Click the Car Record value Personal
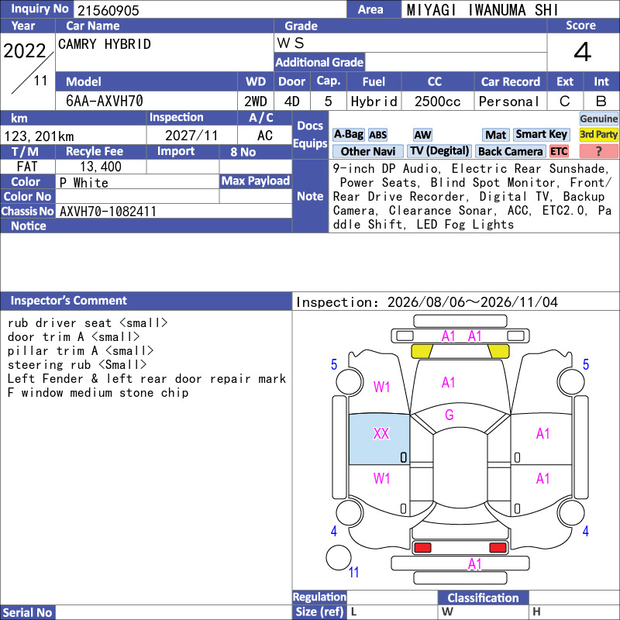The height and width of the screenshot is (620, 620). (x=509, y=102)
